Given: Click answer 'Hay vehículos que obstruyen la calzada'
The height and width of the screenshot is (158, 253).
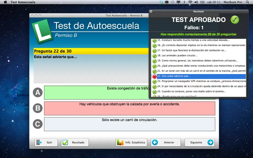Looking at the screenshot, I should [130, 108].
